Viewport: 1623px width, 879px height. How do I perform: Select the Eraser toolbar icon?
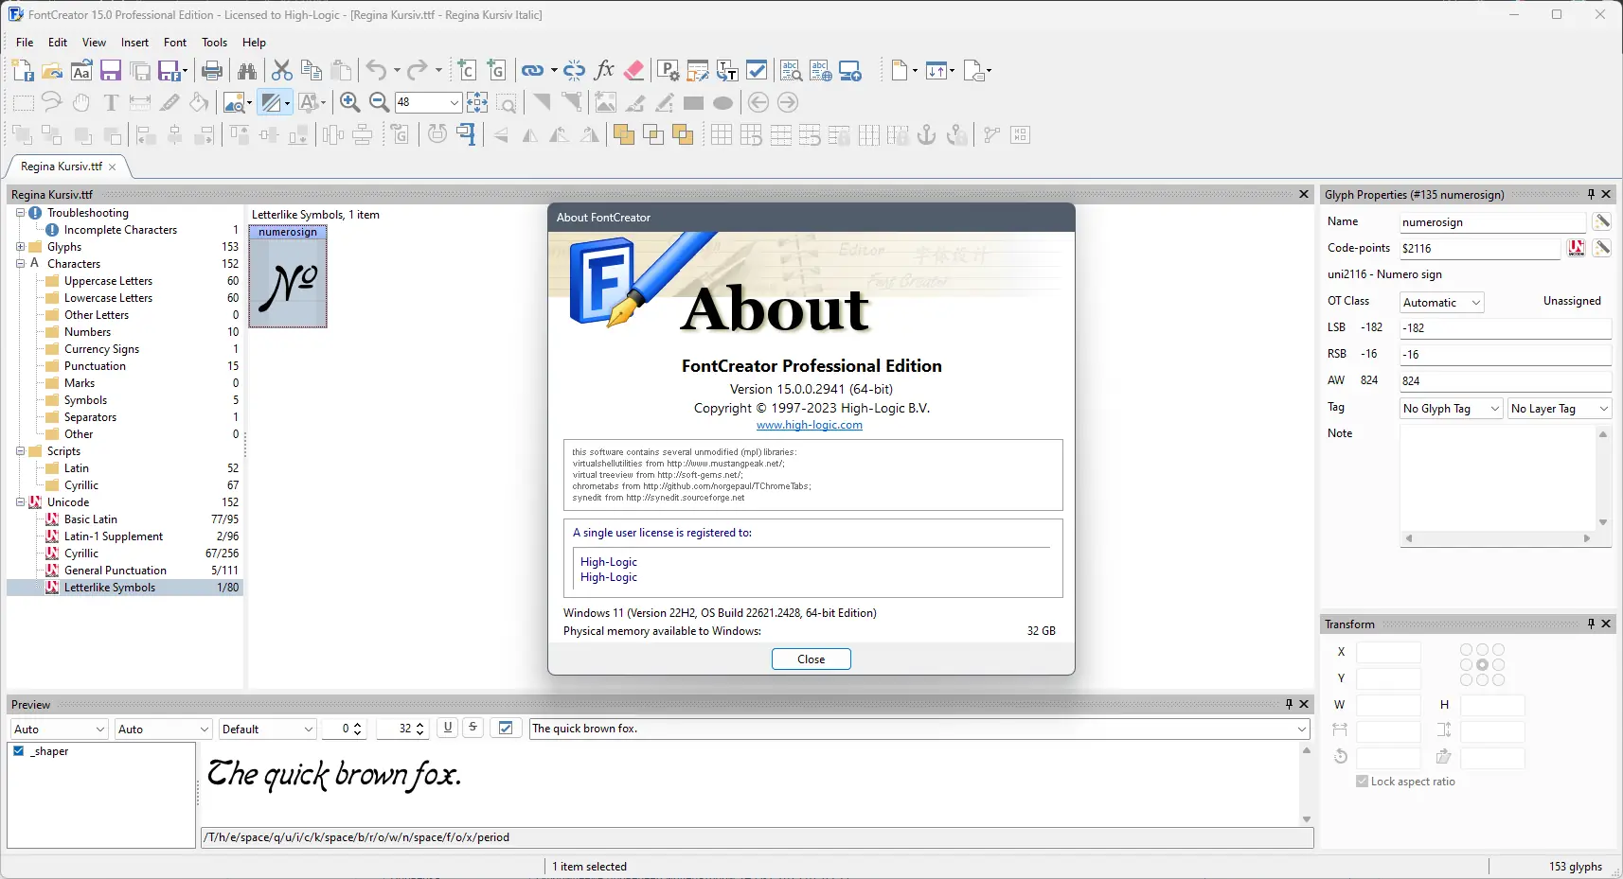click(634, 70)
